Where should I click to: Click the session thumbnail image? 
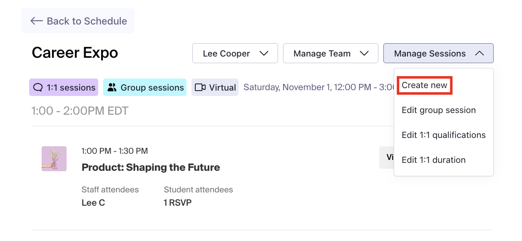[x=54, y=159]
